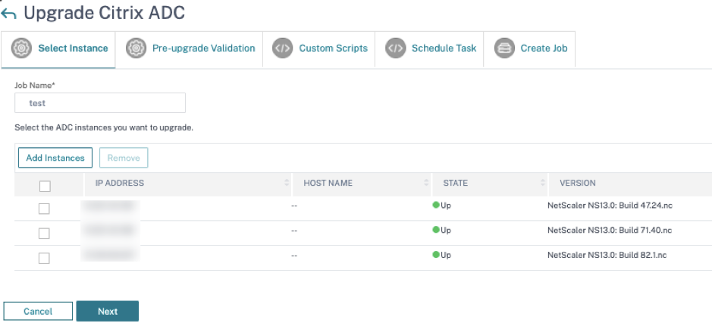
Task: Click the green Up status dot for Build 71.40.nc
Action: [x=436, y=230]
